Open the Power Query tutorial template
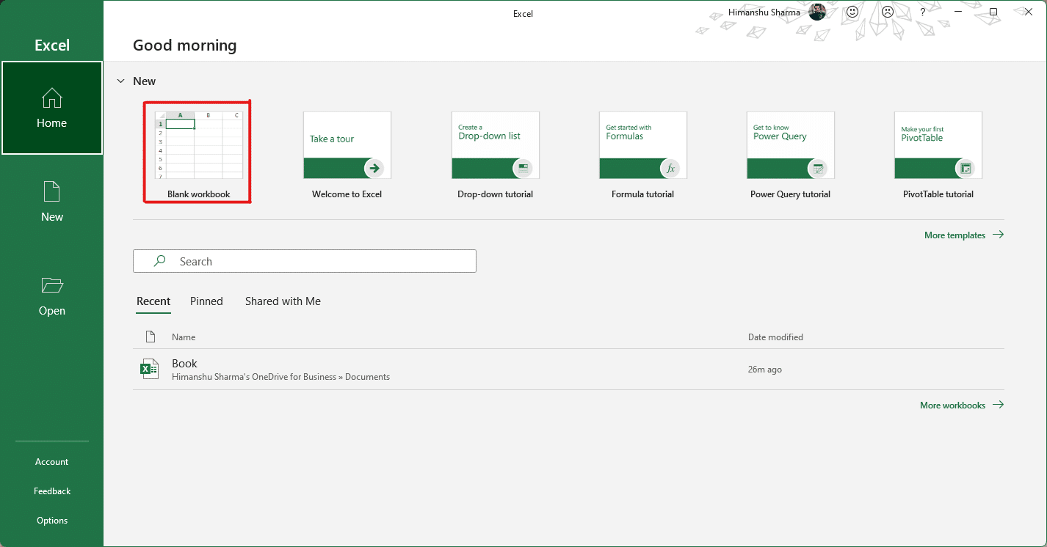This screenshot has width=1047, height=547. pos(790,155)
